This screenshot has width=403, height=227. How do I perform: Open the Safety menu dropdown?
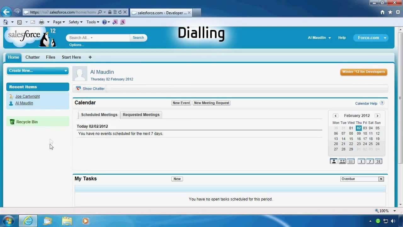[76, 22]
